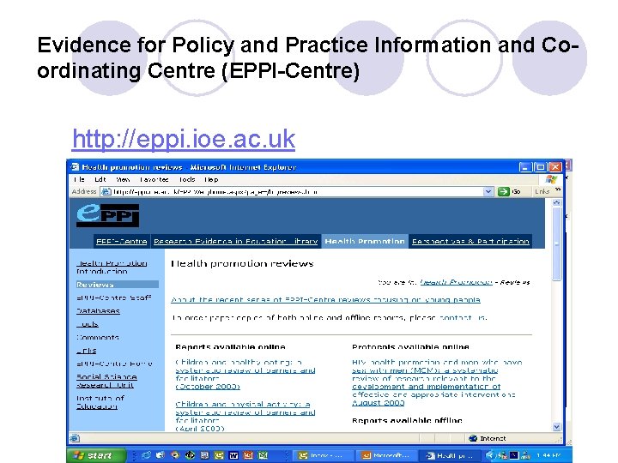618x463 pixels.
Task: Click the IE icon in the title bar
Action: pos(75,167)
